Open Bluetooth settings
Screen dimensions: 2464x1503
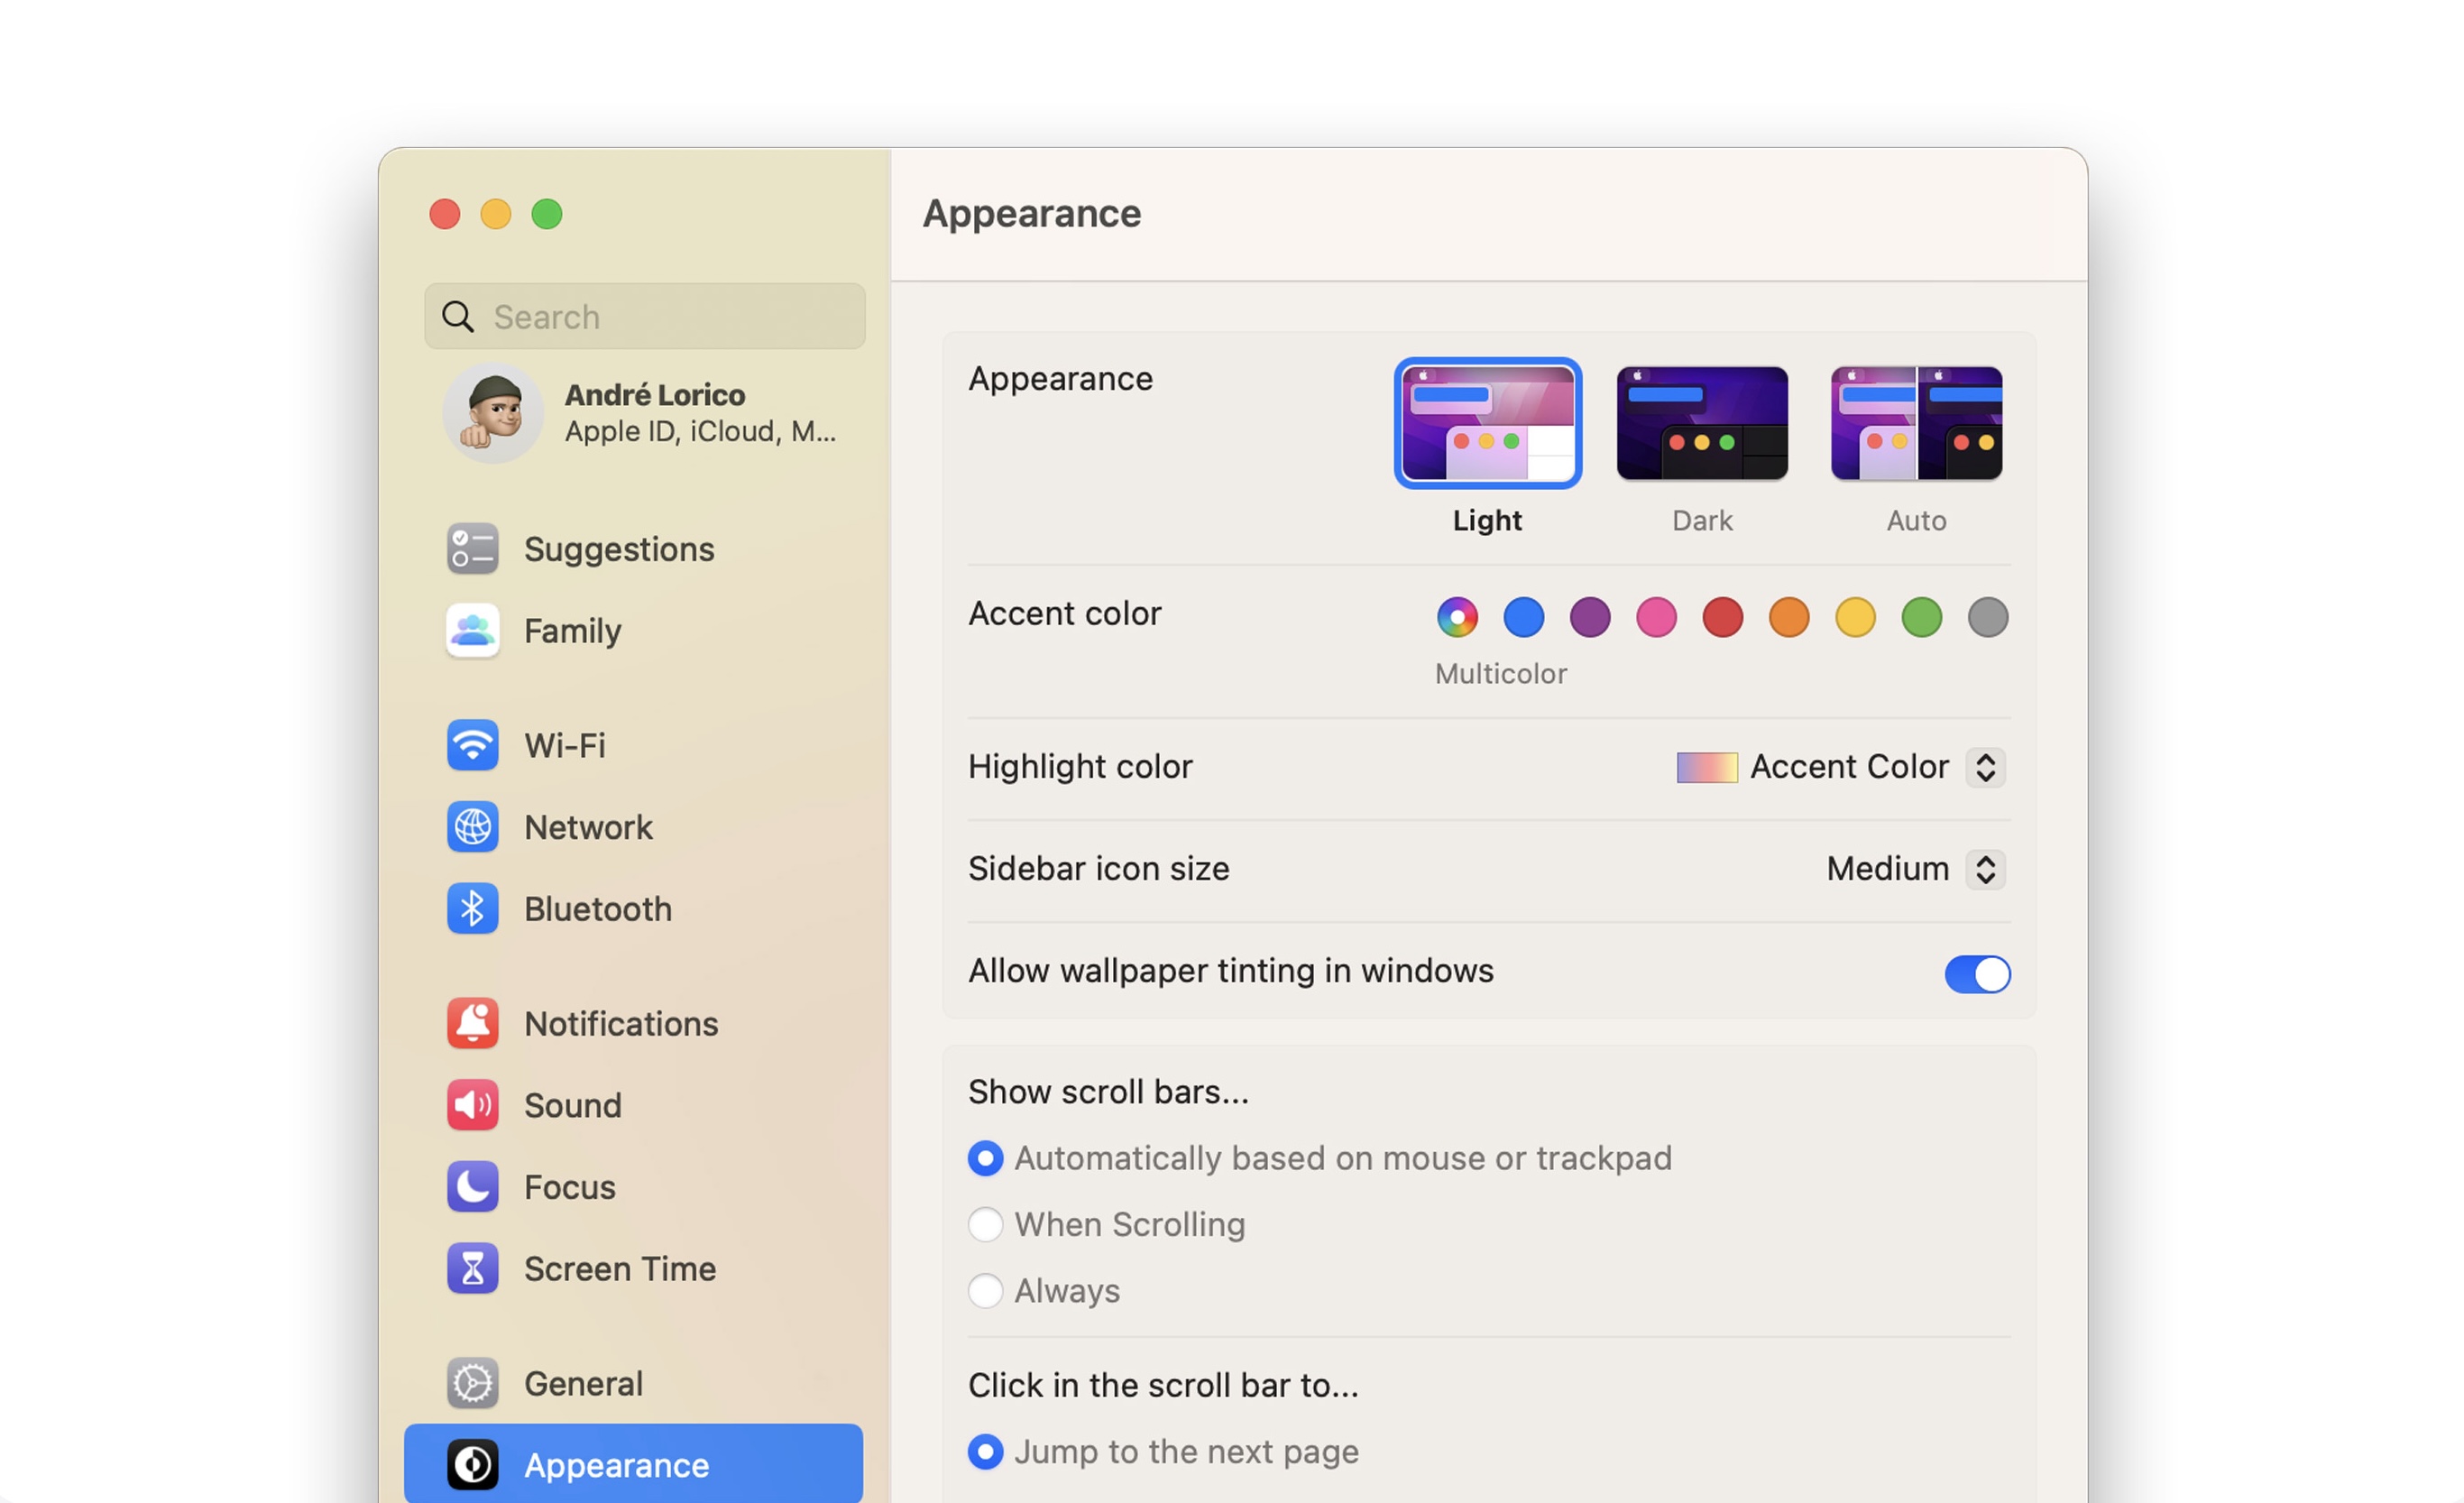pyautogui.click(x=597, y=908)
